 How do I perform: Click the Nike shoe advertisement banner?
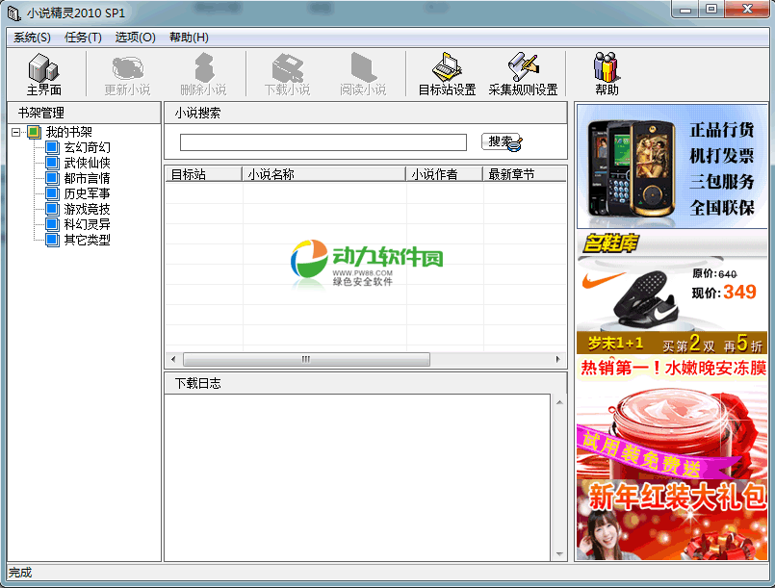pyautogui.click(x=671, y=294)
